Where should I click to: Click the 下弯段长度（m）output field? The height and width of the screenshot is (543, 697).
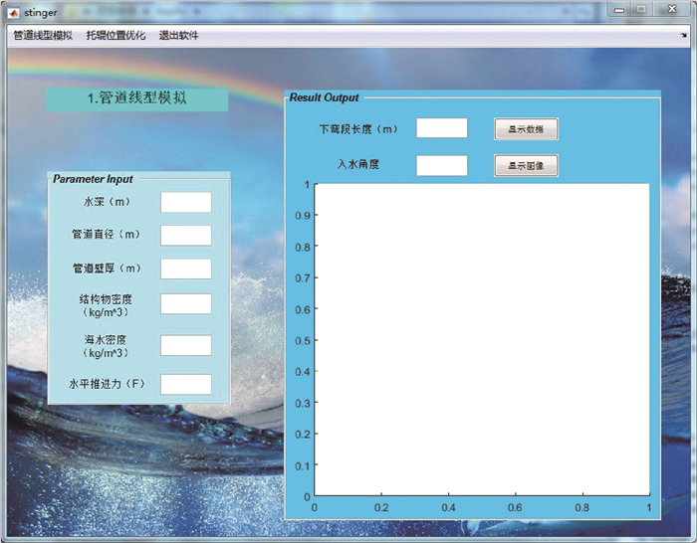coord(441,128)
